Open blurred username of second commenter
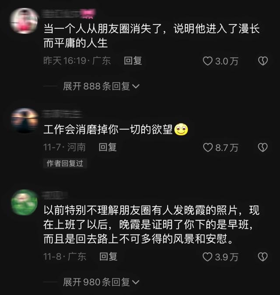The image size is (280, 295). pyautogui.click(x=62, y=114)
